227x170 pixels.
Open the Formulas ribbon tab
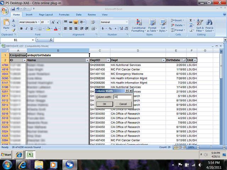pyautogui.click(x=64, y=15)
